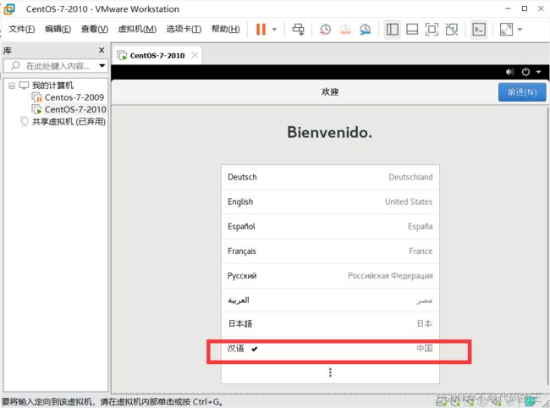The height and width of the screenshot is (408, 550).
Task: Maximize the VMware Workstation window
Action: point(525,8)
